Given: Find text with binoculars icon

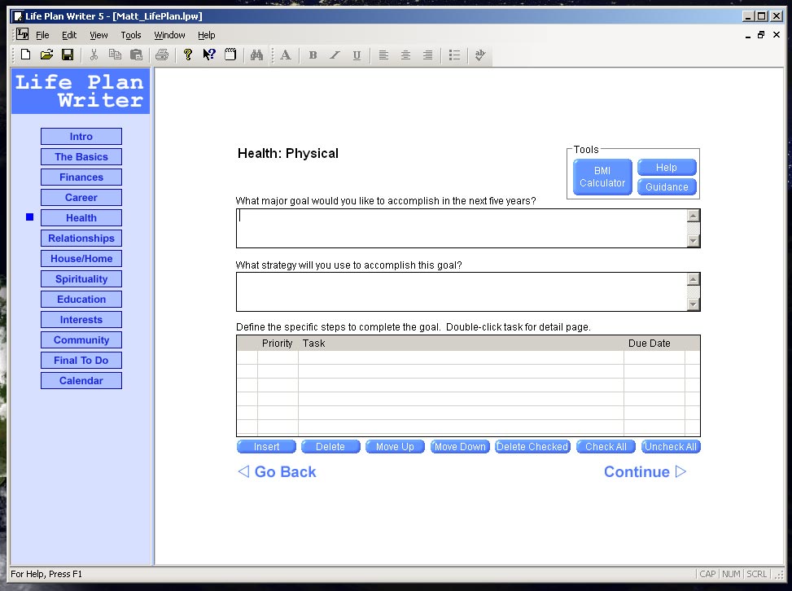Looking at the screenshot, I should pyautogui.click(x=256, y=55).
